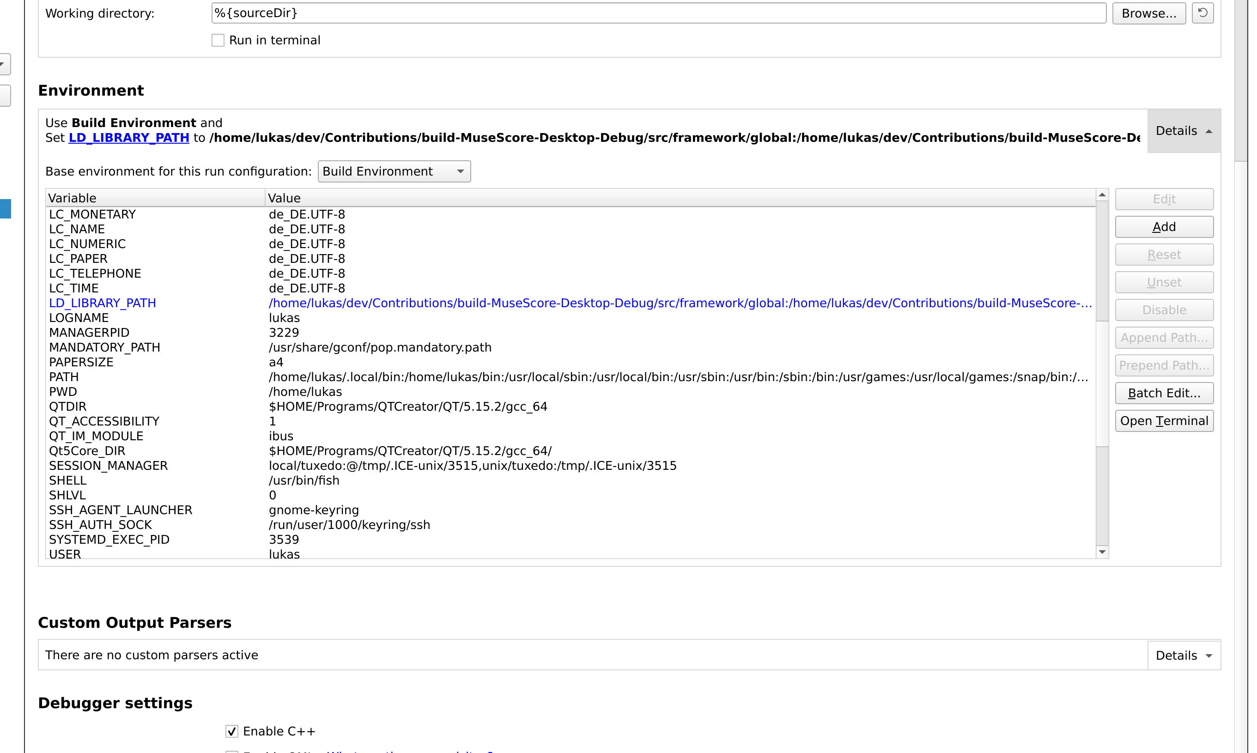Click the up arrow on the variables scrollbar
The image size is (1257, 753).
(1102, 194)
